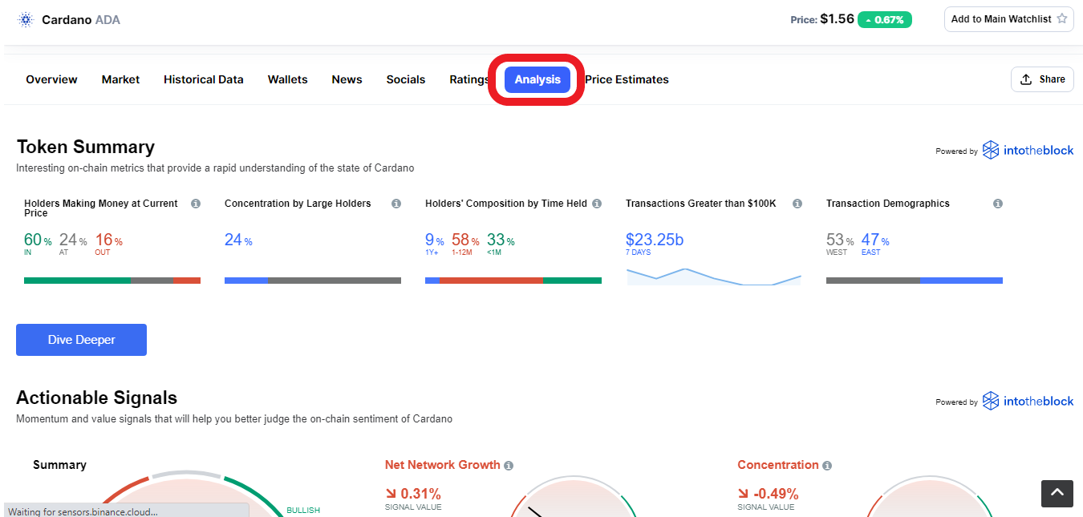Click the star icon on Add to Main Watchlist
1083x517 pixels.
point(1062,18)
